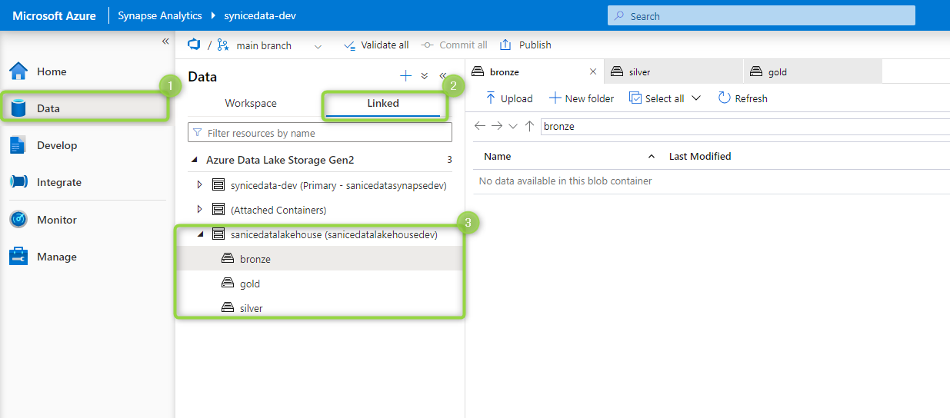950x418 pixels.
Task: Collapse the left navigation sidebar
Action: 165,41
